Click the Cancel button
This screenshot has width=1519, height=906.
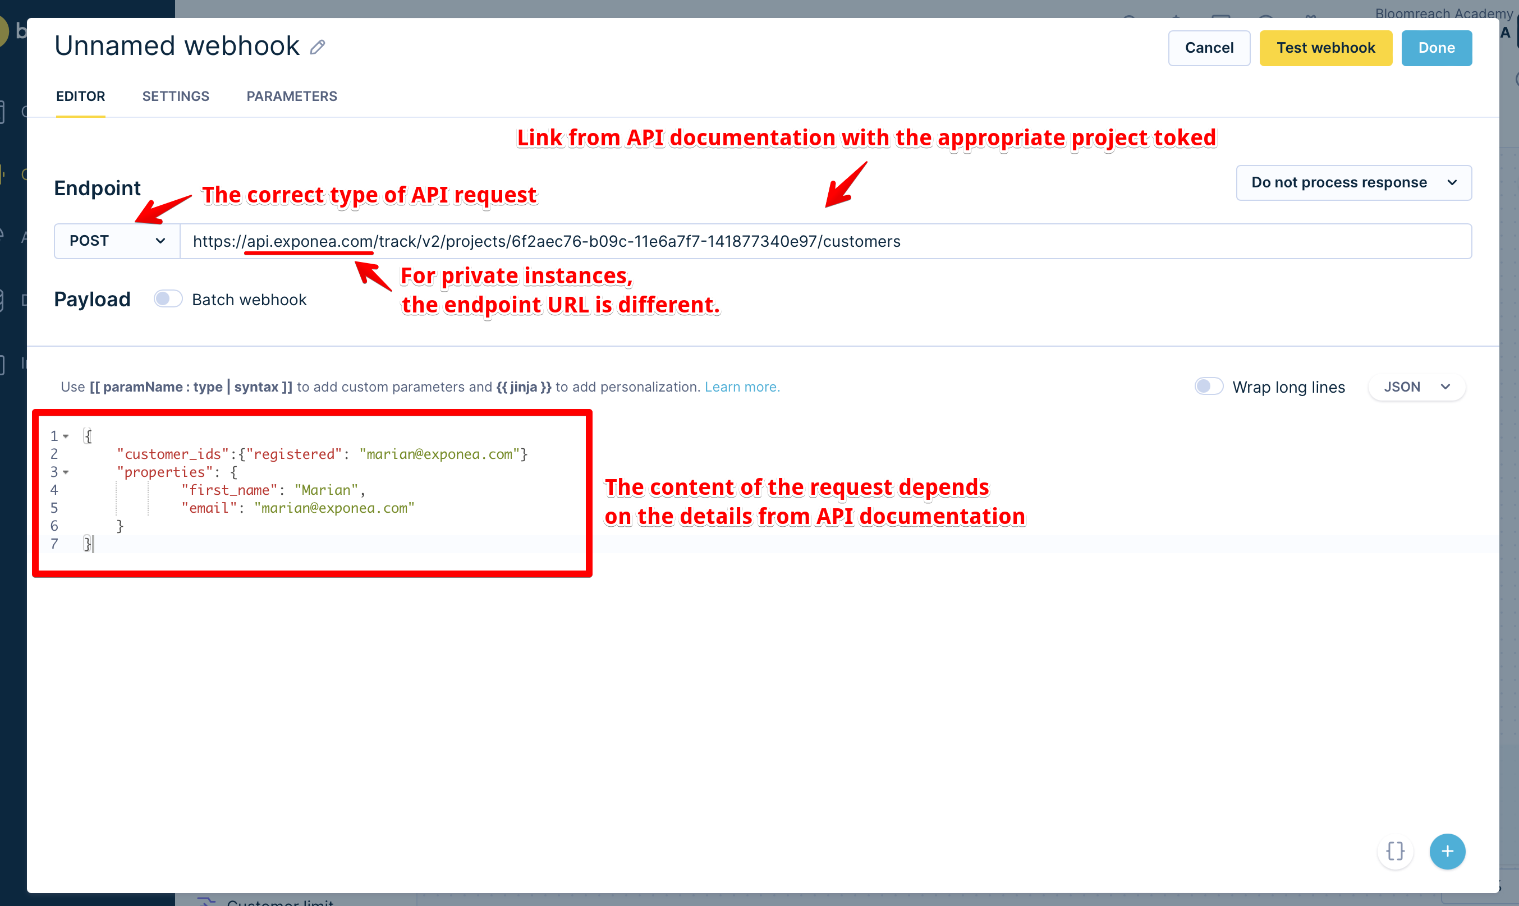pos(1209,48)
